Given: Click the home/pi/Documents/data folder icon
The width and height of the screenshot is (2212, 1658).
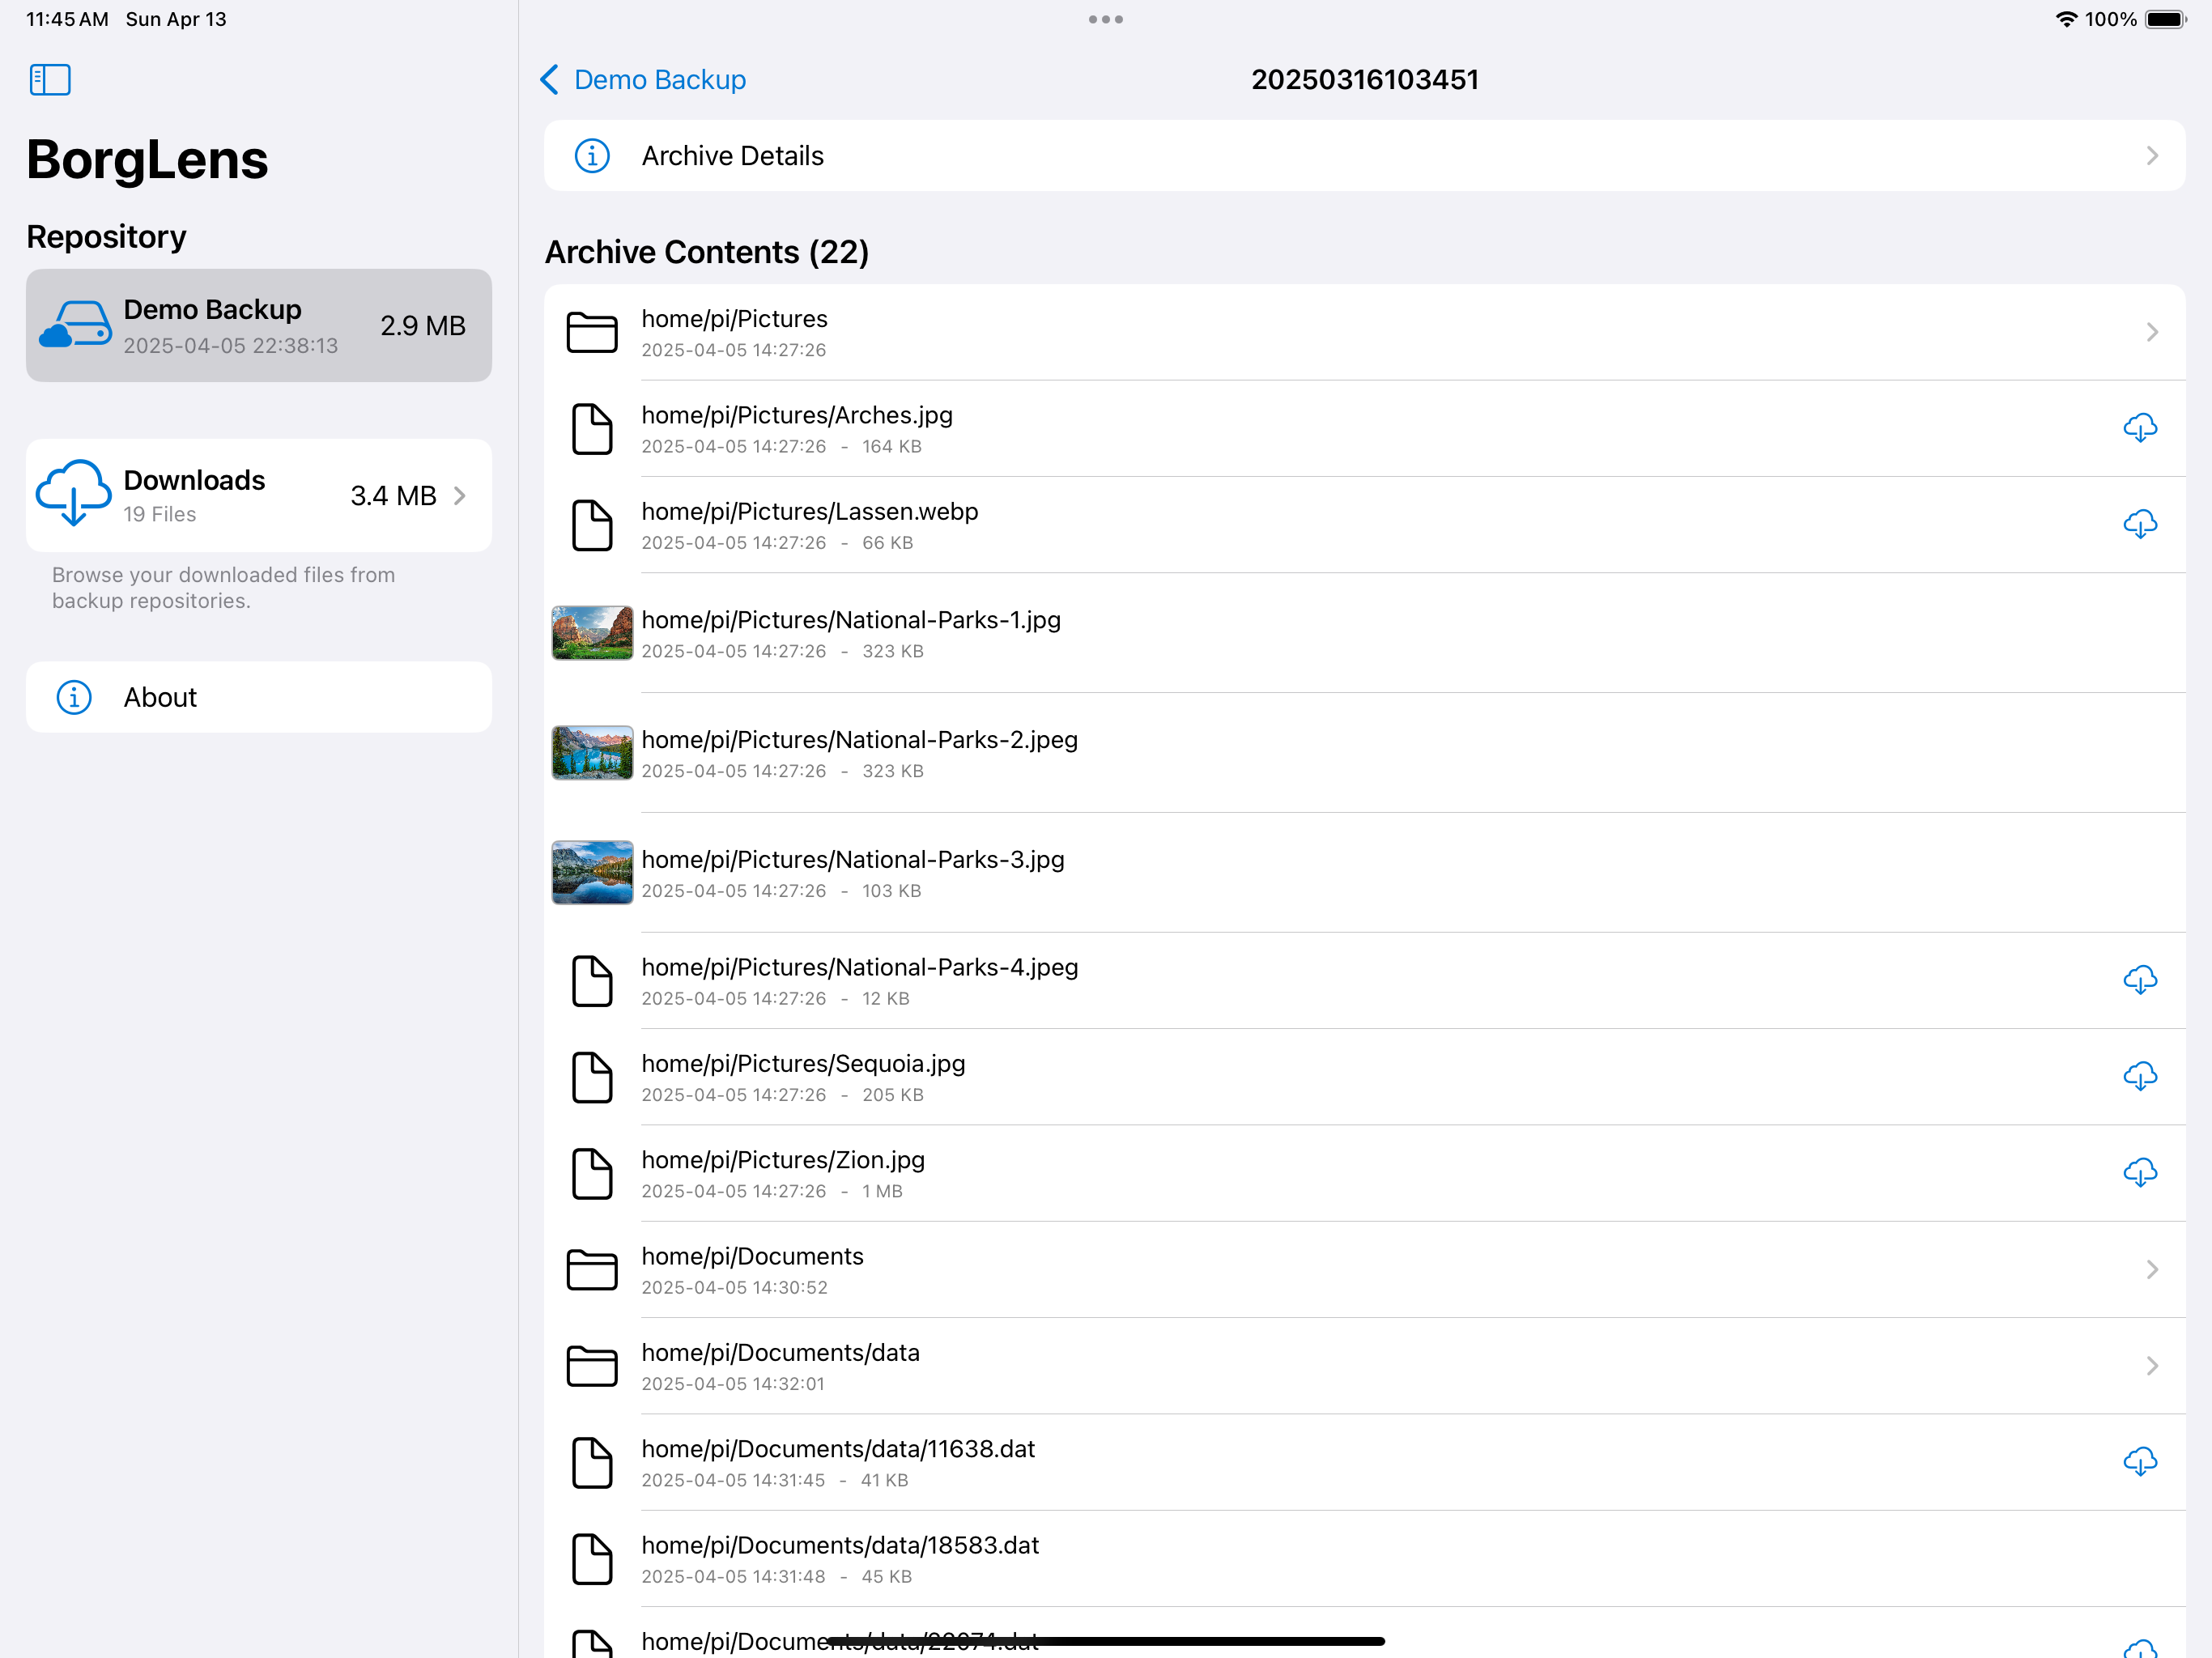Looking at the screenshot, I should pyautogui.click(x=592, y=1366).
